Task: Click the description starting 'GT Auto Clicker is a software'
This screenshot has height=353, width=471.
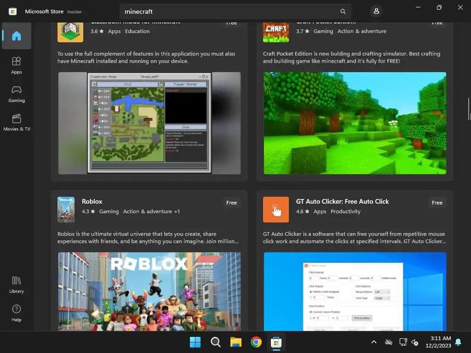Action: (x=355, y=238)
